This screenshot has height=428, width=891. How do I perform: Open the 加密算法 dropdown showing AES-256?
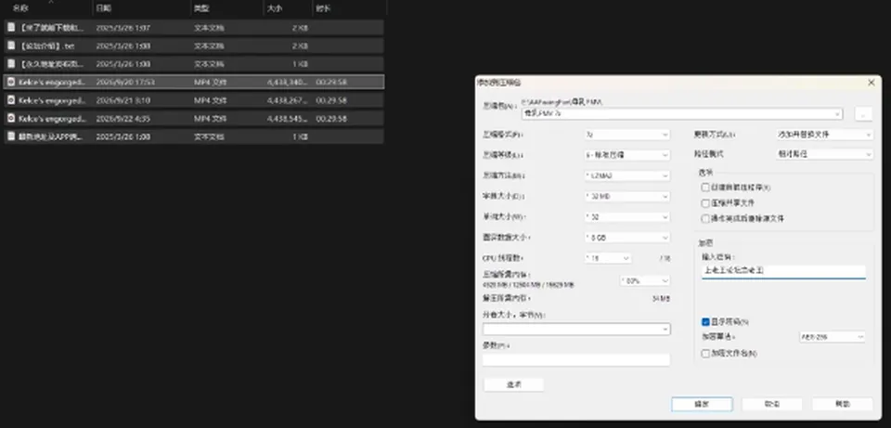[x=833, y=337]
